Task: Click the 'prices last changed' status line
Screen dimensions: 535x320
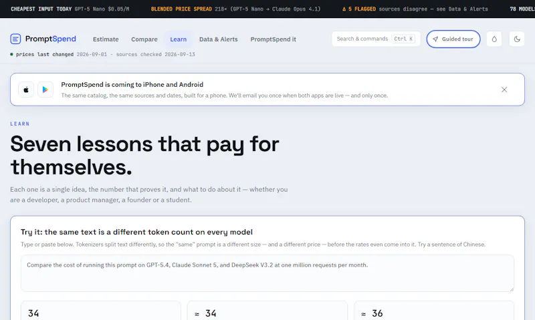Action: point(102,54)
